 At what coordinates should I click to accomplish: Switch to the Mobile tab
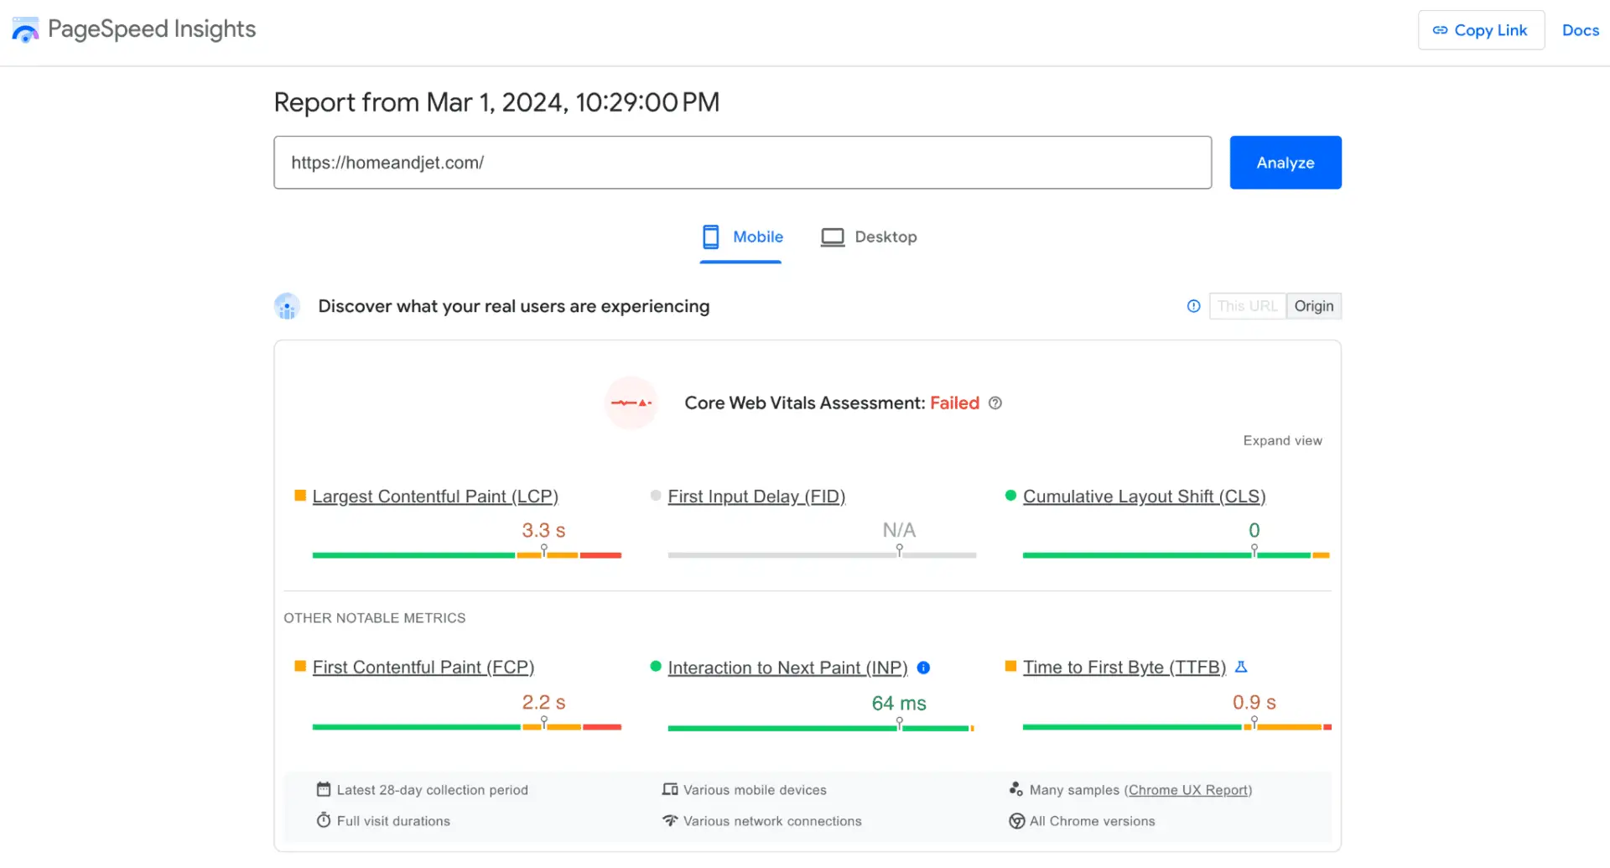pos(741,237)
